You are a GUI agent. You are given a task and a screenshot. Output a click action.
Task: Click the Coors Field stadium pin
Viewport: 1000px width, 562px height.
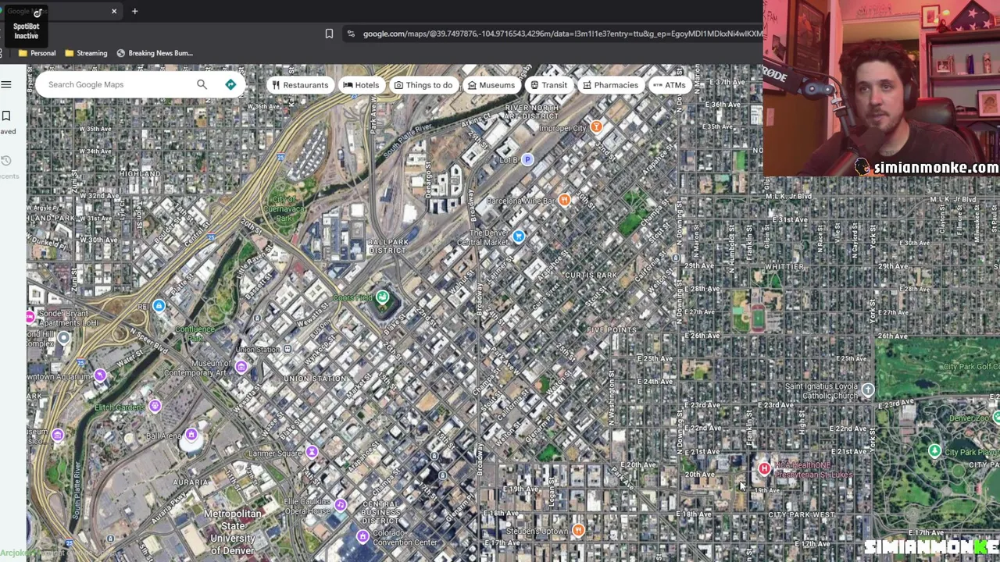point(382,297)
